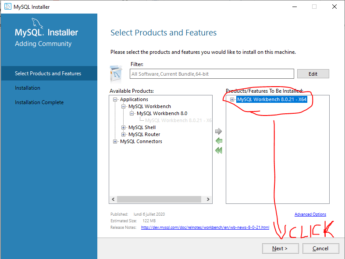Select MySQL Connectors in Available Products
Viewport: 345px width, 259px height.
141,141
